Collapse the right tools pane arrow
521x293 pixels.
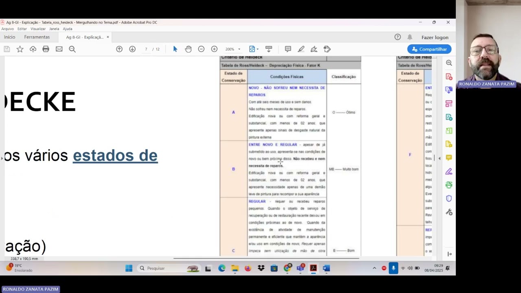(439, 158)
